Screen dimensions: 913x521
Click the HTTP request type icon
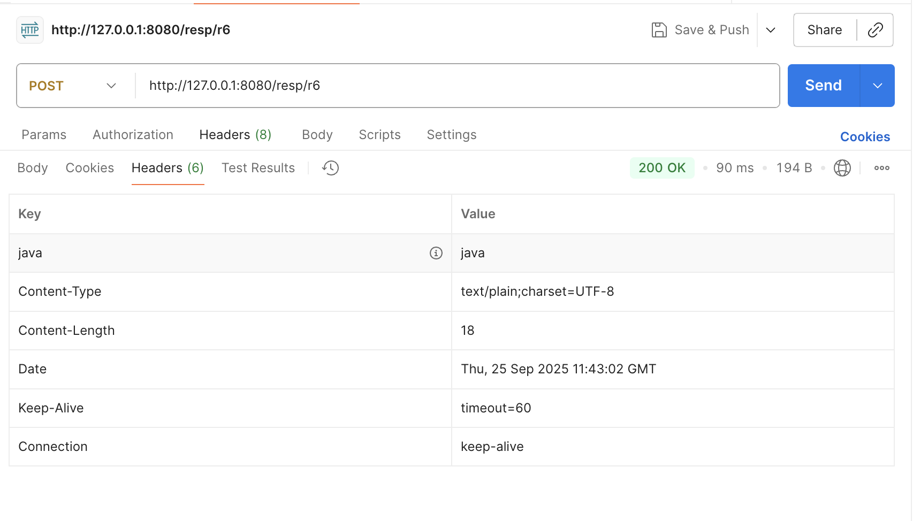point(30,30)
